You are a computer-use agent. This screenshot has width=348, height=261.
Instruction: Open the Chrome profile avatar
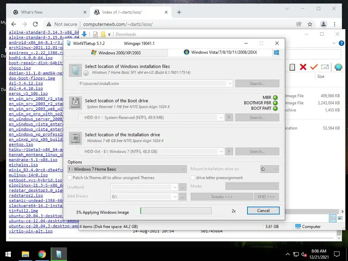pyautogui.click(x=324, y=24)
